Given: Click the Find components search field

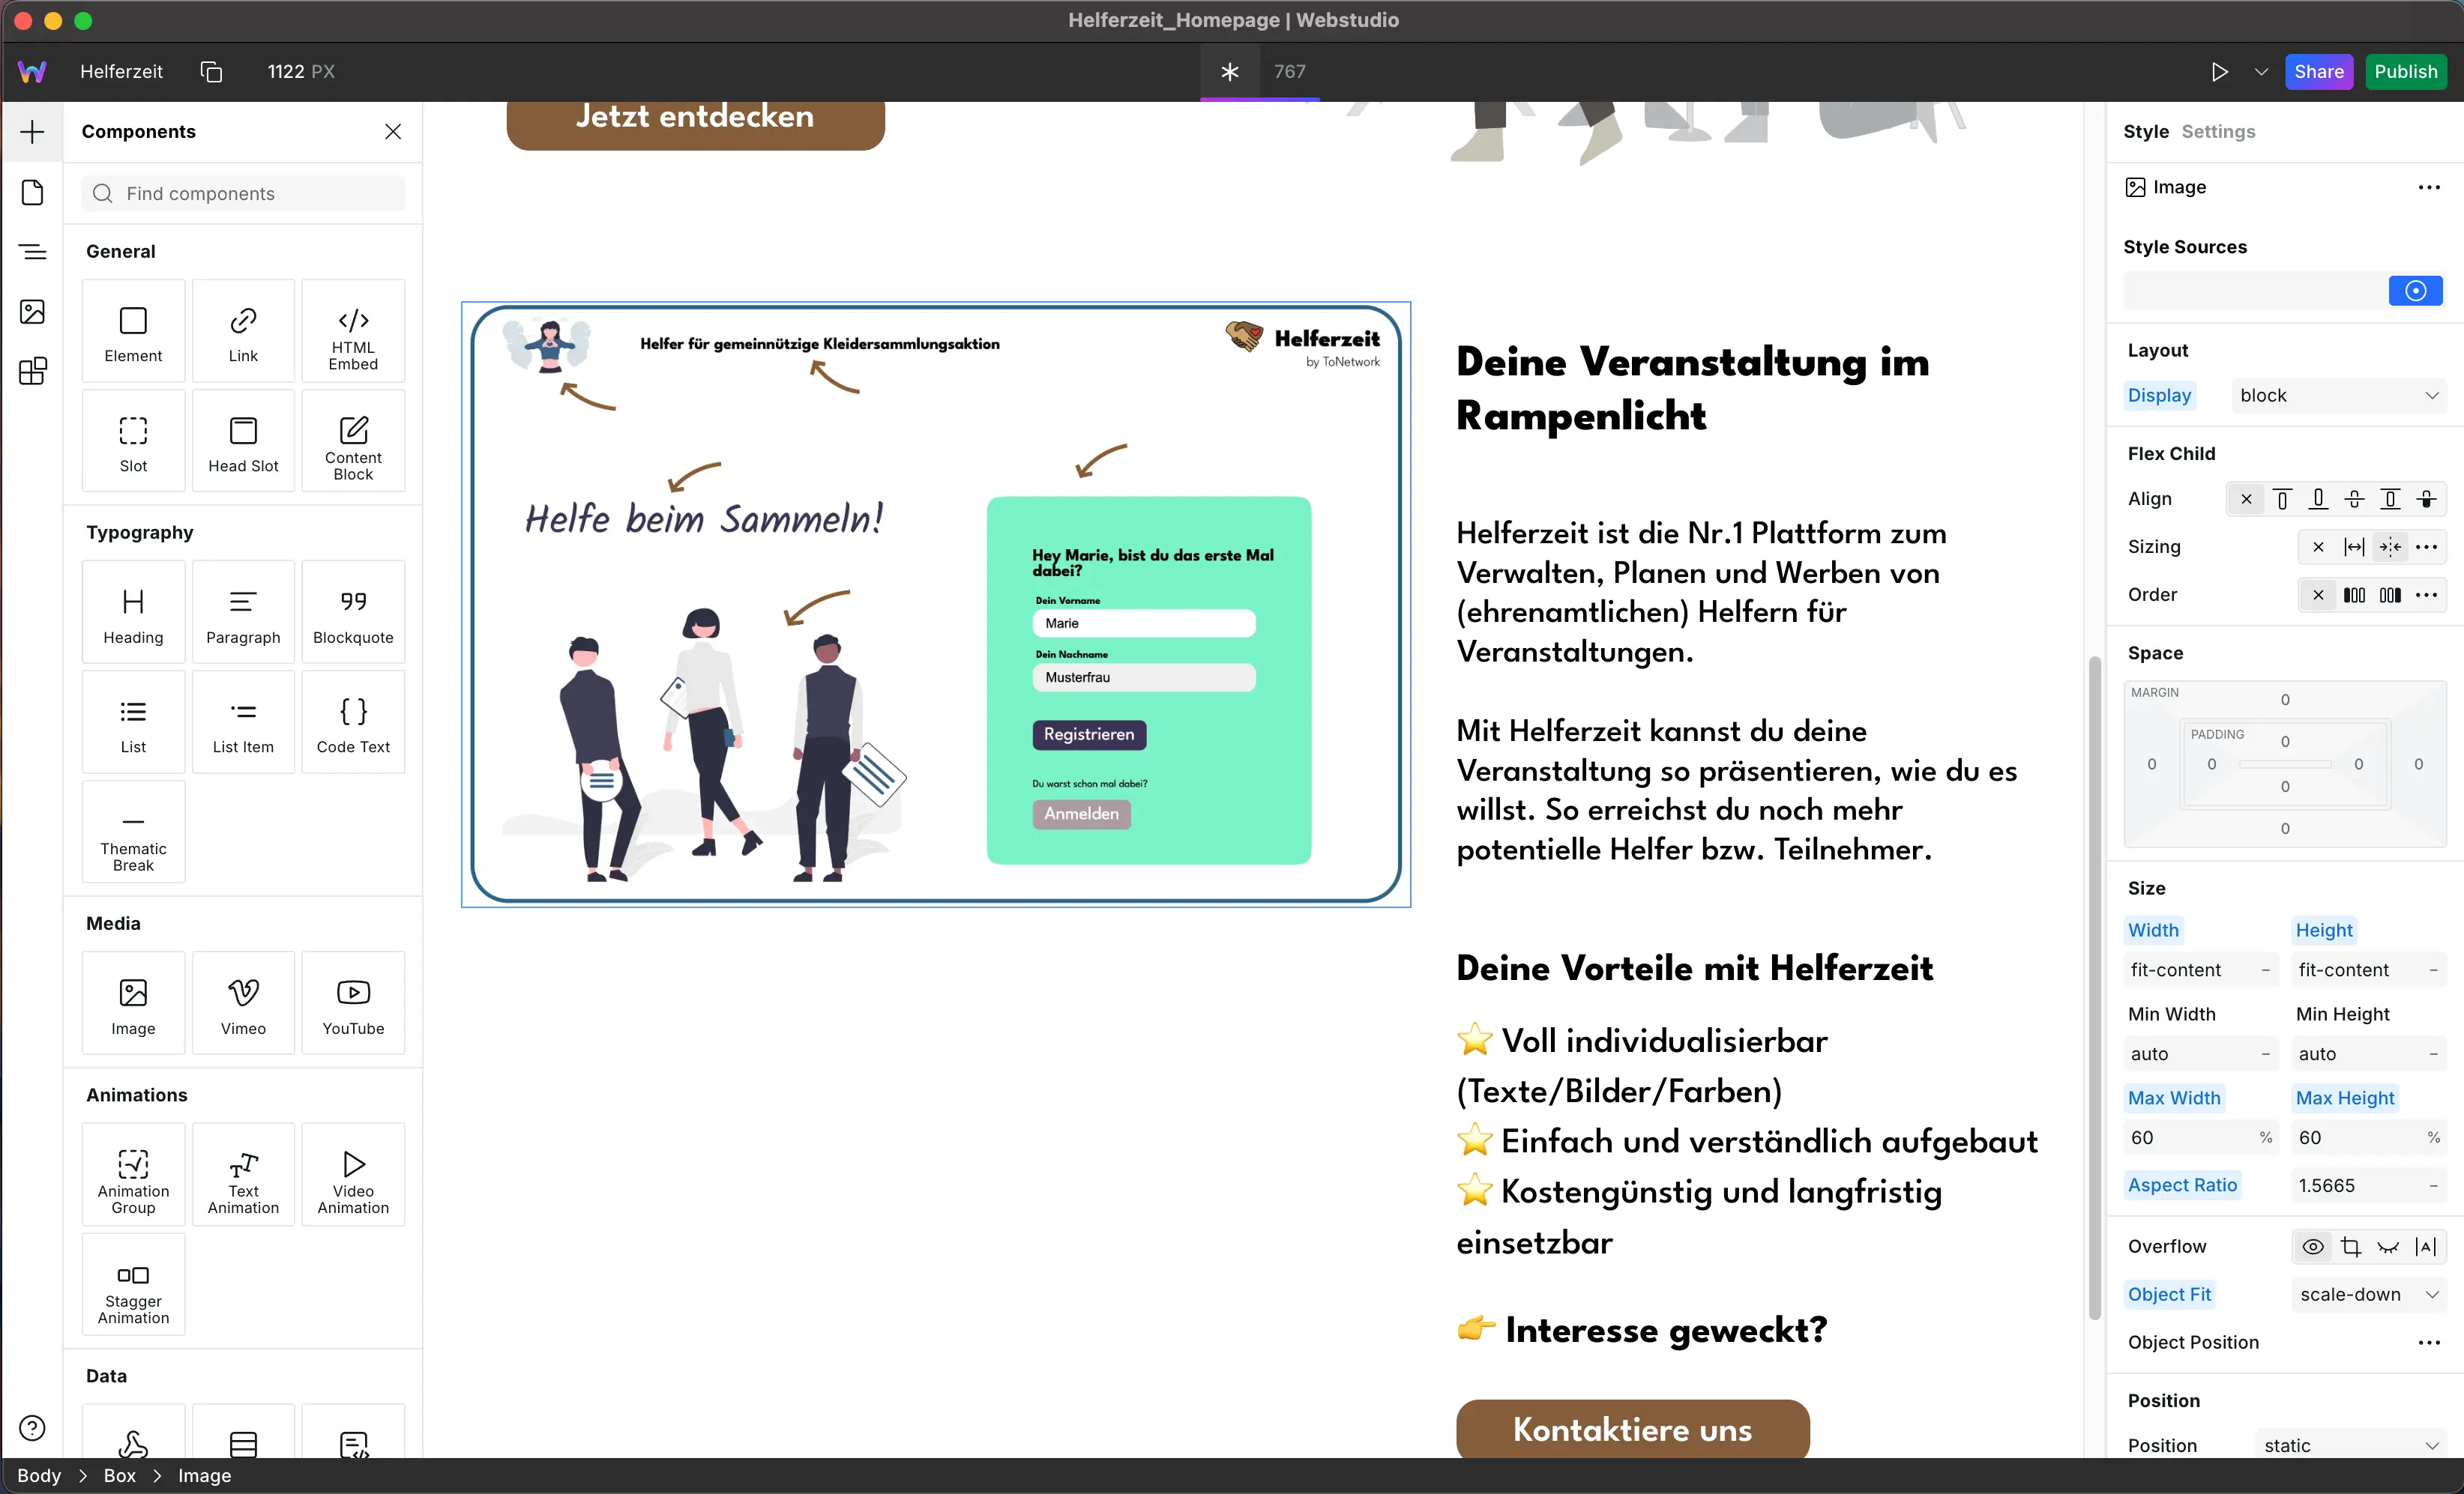Looking at the screenshot, I should coord(244,194).
